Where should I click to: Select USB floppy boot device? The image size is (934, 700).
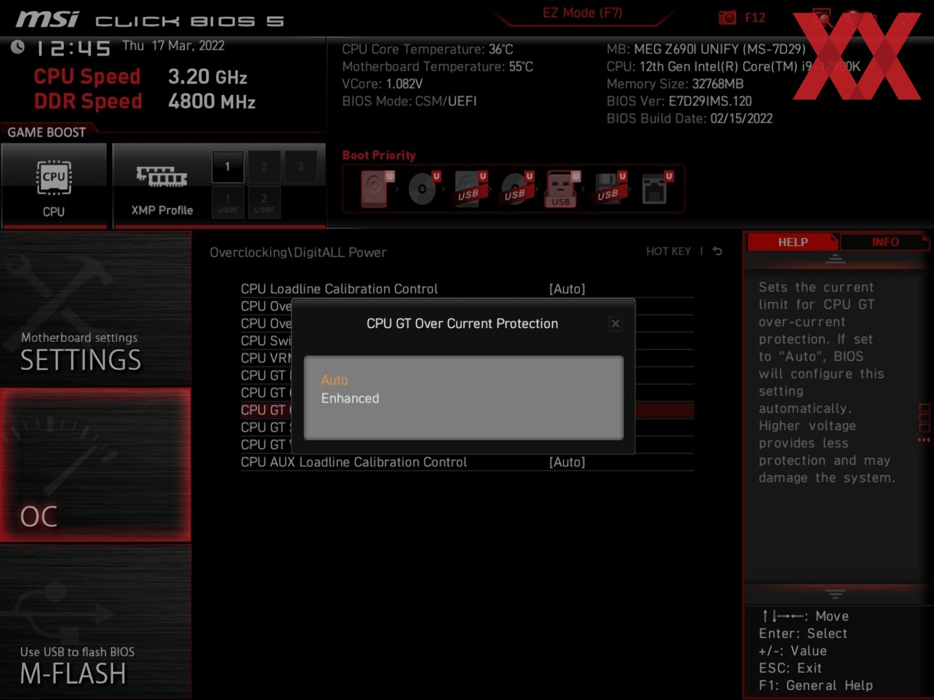pos(610,189)
